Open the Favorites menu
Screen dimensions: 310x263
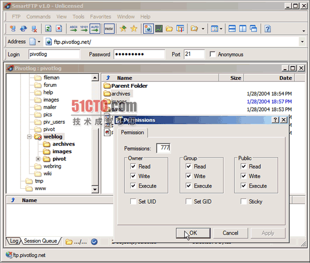tap(101, 17)
